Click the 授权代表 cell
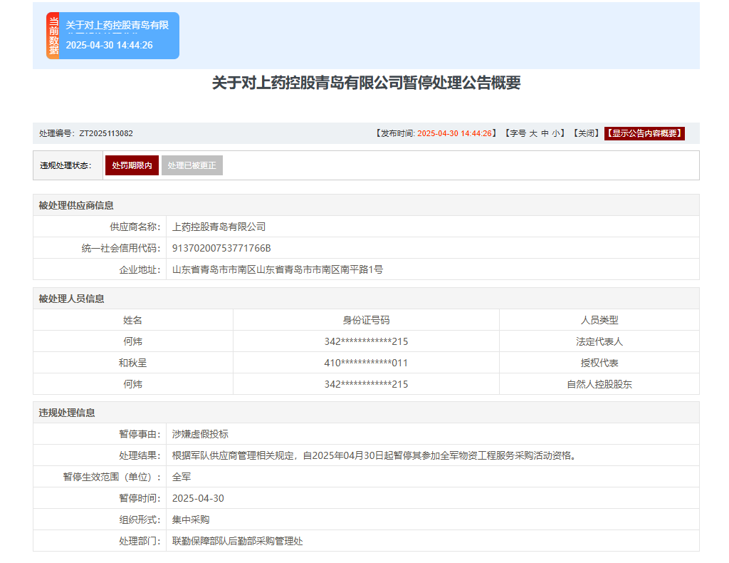 [599, 363]
